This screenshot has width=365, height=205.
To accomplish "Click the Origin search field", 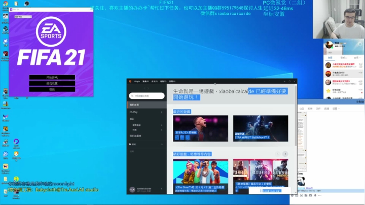I will (147, 96).
